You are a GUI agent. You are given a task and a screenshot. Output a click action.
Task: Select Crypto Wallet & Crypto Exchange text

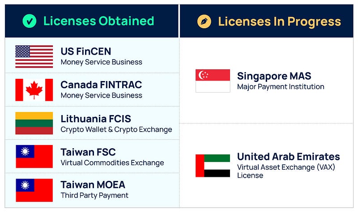click(x=116, y=129)
